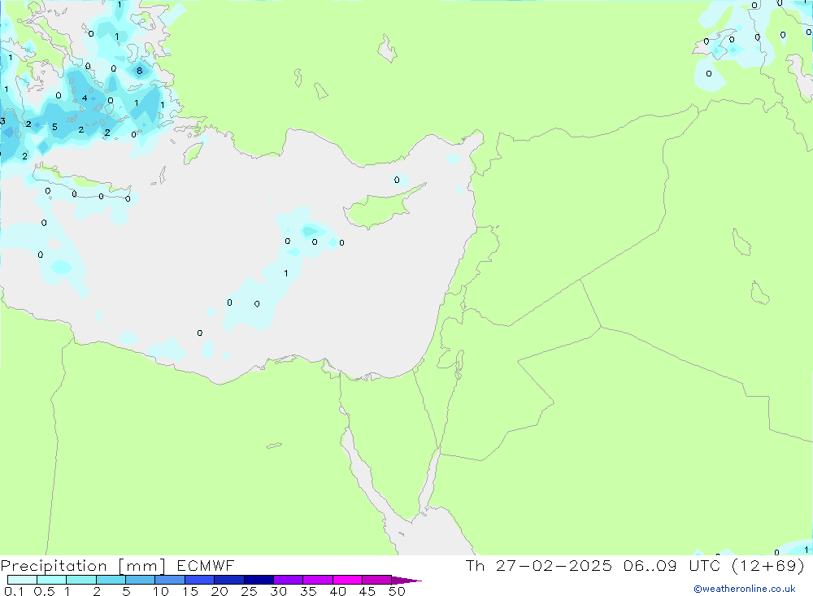Click the 45–50 mm legend color swatch
Screen dimensions: 813x596
[x=377, y=580]
